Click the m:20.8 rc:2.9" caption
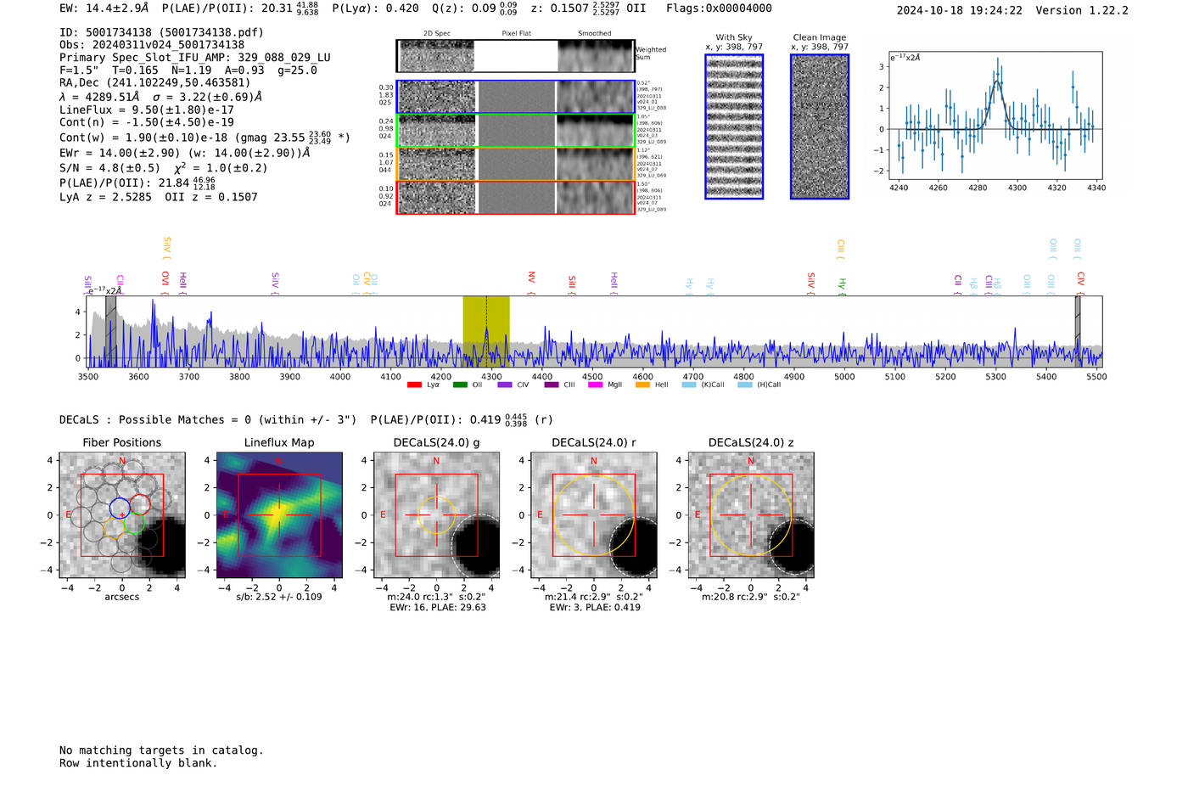Viewport: 1188px width, 809px height. [751, 597]
